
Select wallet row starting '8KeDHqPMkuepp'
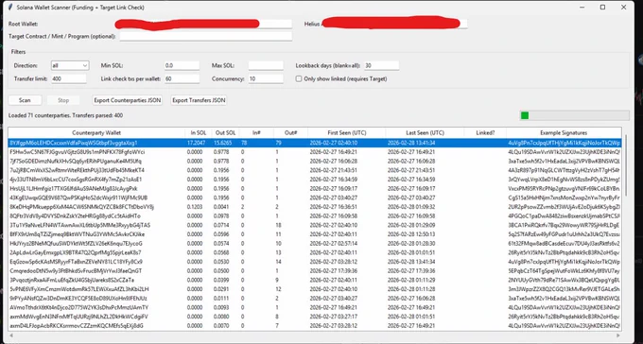(x=315, y=207)
